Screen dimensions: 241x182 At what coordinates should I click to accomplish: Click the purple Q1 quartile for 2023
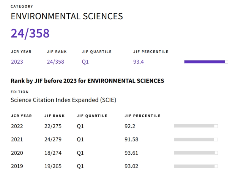85,62
